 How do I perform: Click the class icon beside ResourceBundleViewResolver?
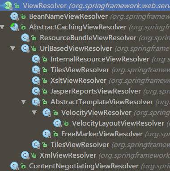[25, 38]
